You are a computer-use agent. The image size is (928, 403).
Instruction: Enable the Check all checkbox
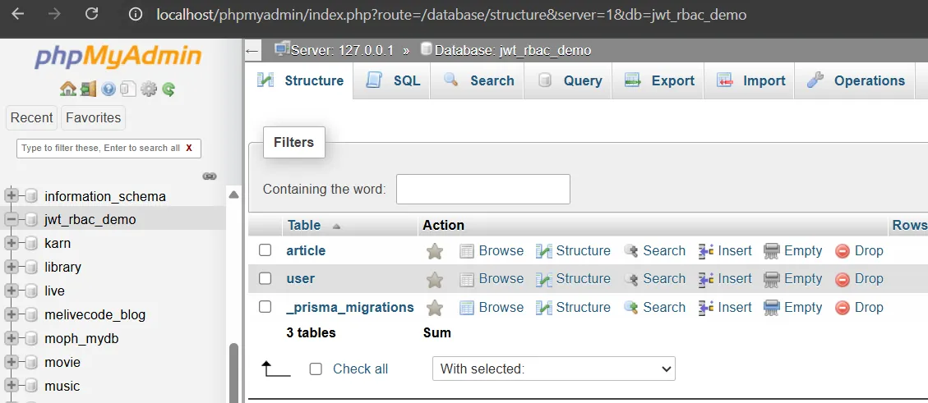[316, 369]
